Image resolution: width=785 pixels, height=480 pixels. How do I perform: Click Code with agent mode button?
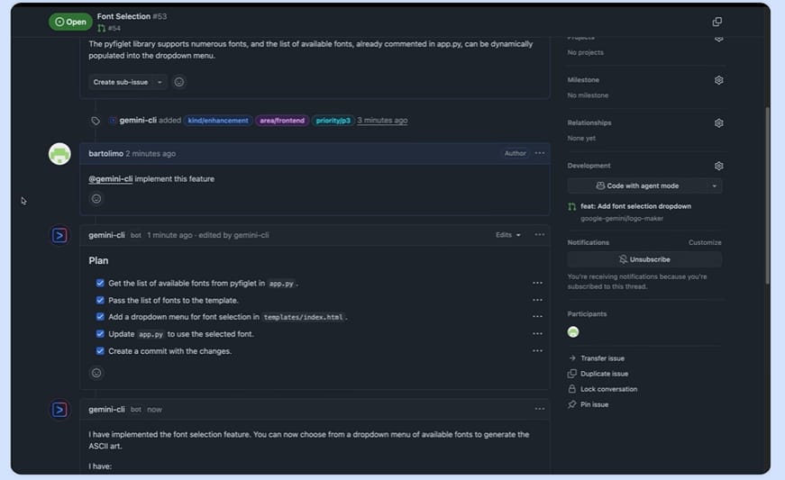click(637, 186)
